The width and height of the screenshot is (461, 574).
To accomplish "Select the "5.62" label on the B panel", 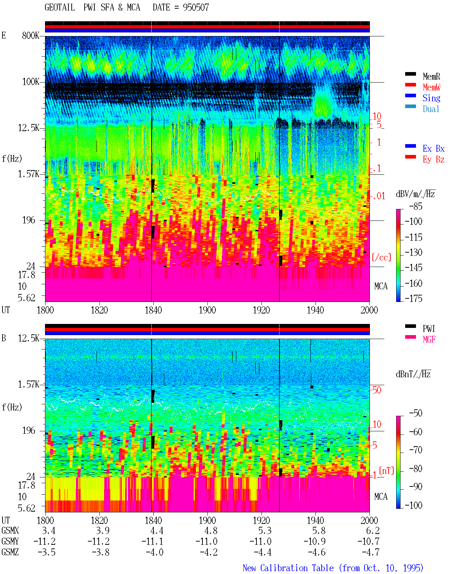I will click(27, 508).
